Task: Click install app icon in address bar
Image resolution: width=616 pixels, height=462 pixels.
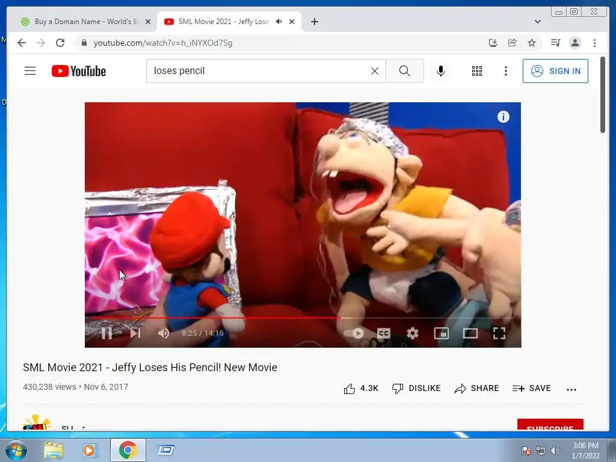Action: pos(493,43)
